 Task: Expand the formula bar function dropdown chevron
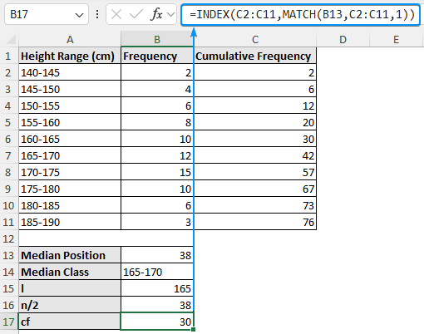coord(171,14)
